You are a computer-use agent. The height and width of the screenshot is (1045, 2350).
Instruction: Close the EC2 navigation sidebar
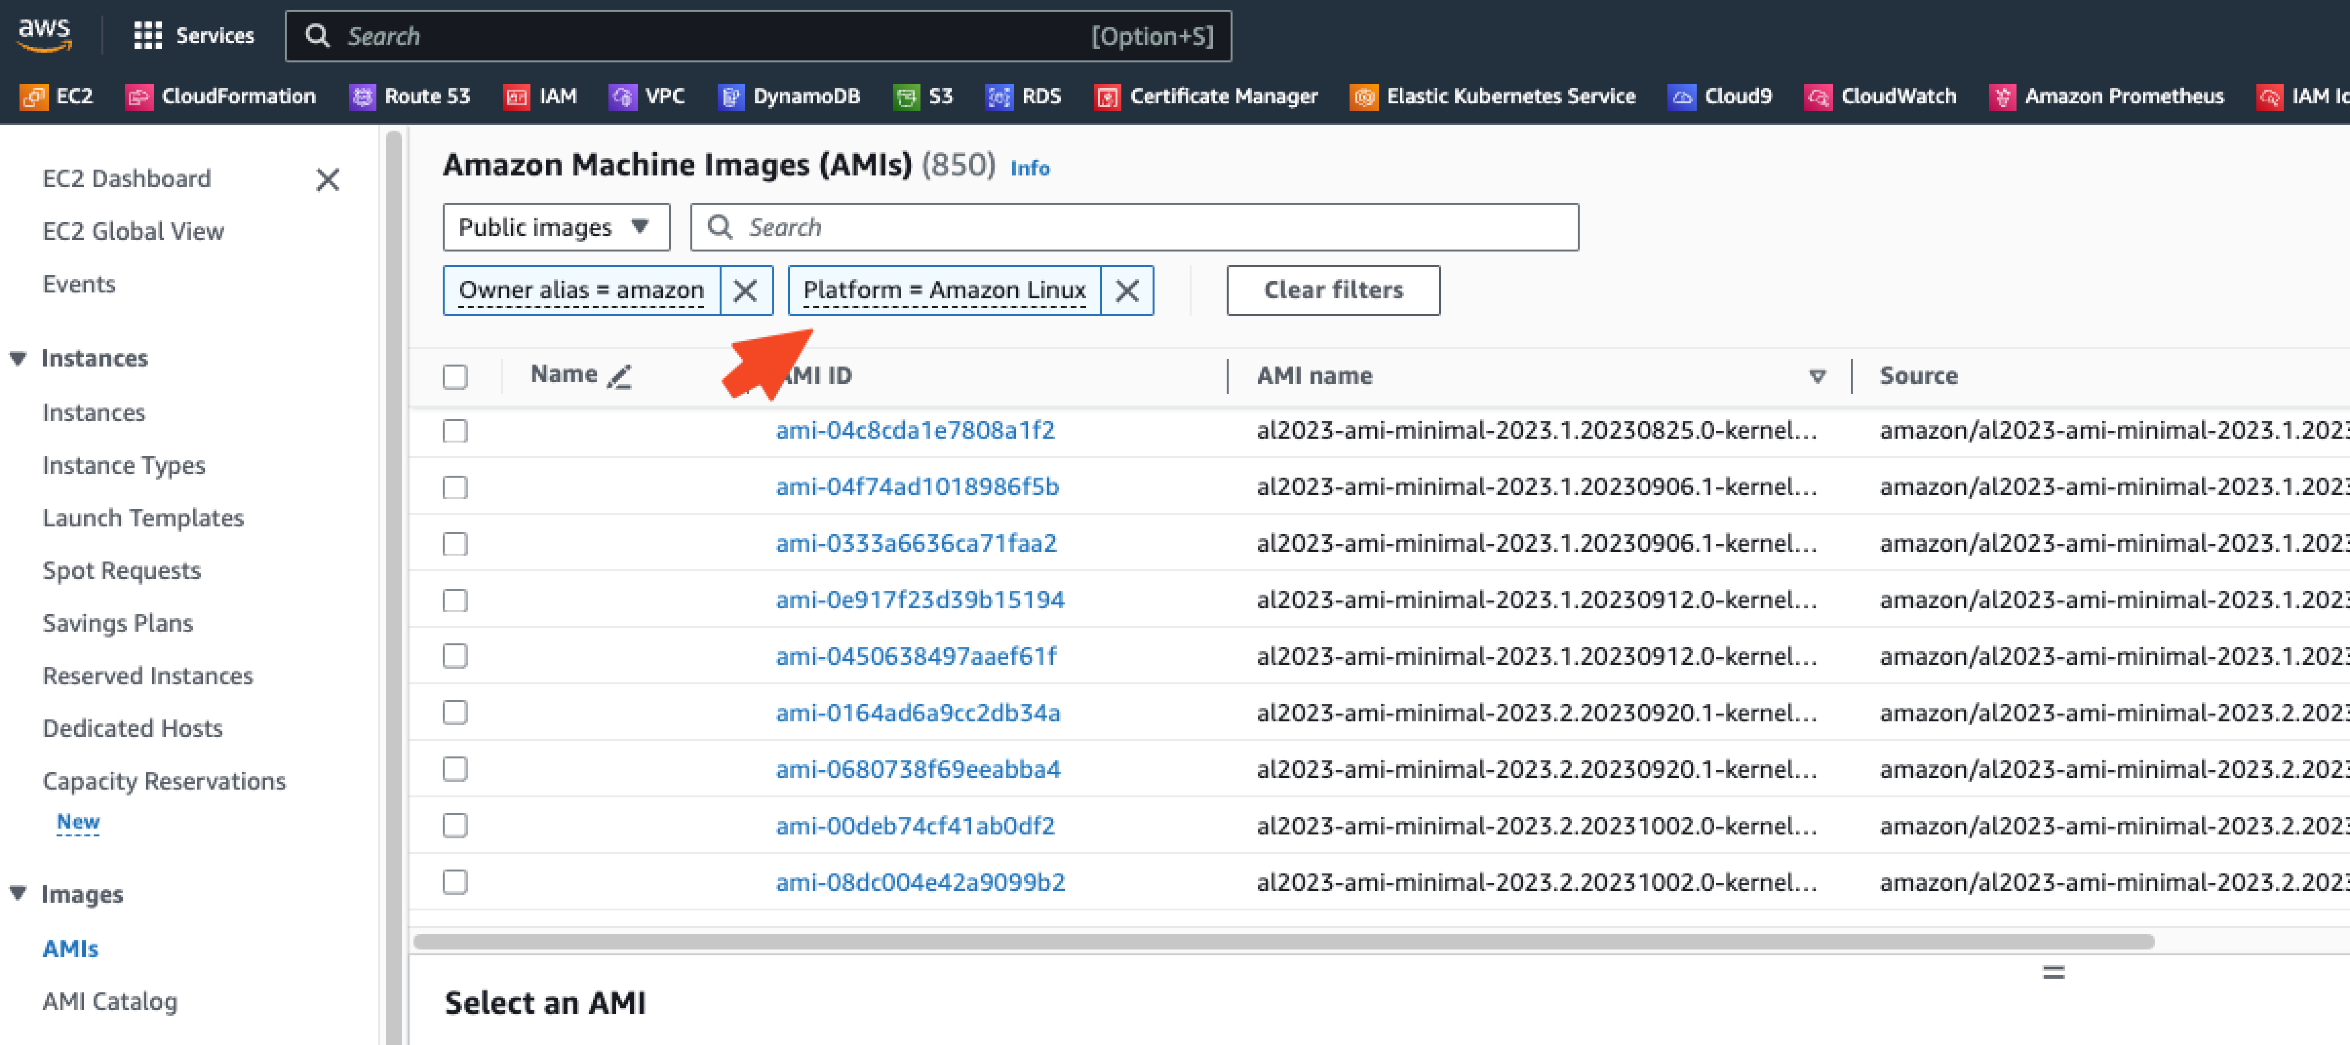328,180
